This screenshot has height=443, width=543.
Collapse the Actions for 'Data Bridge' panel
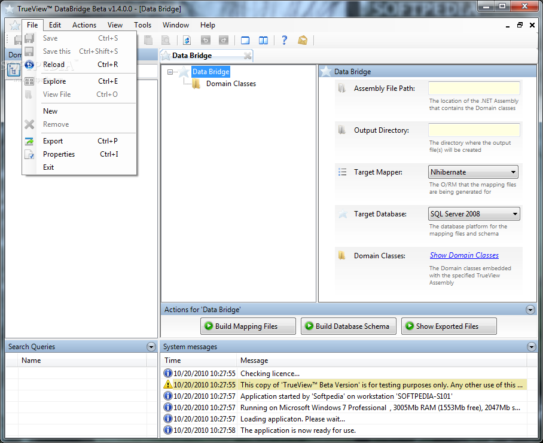point(530,310)
